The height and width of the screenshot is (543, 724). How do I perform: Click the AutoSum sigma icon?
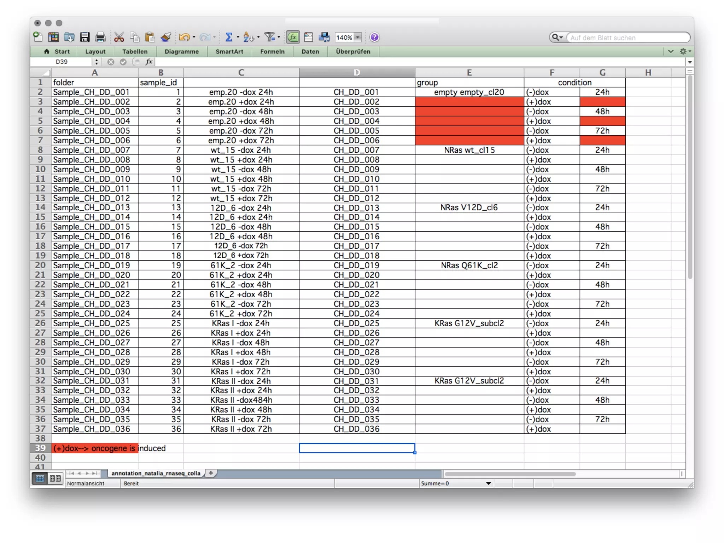(x=229, y=37)
